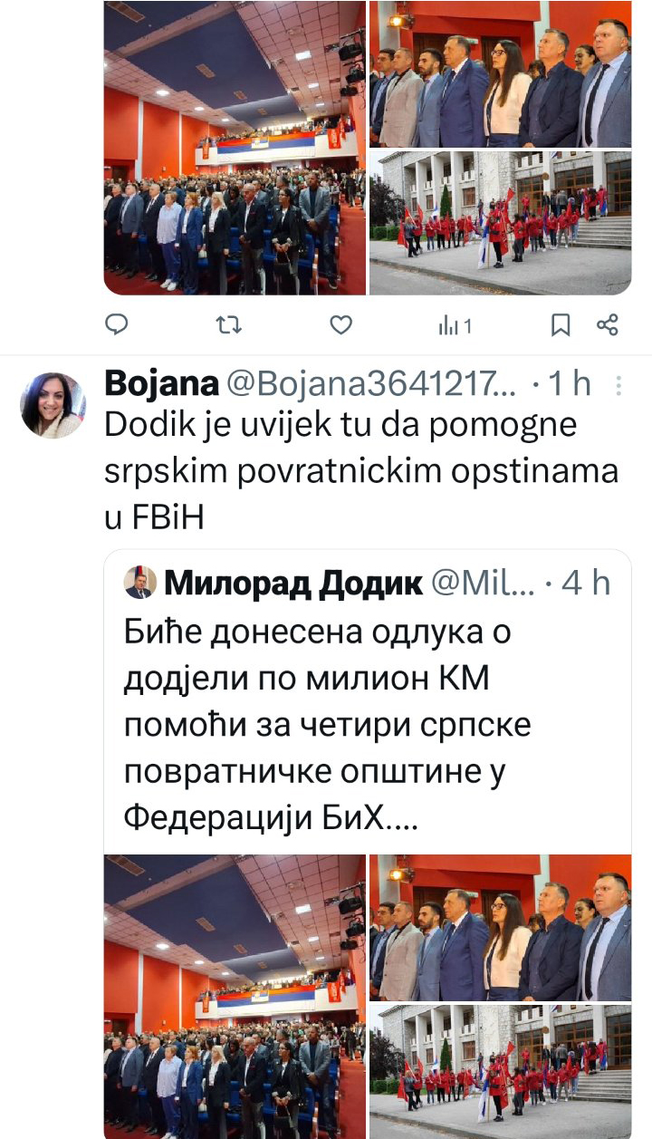This screenshot has height=1139, width=652.
Task: Tap Милорад Додик name in quoted tweet
Action: [293, 584]
